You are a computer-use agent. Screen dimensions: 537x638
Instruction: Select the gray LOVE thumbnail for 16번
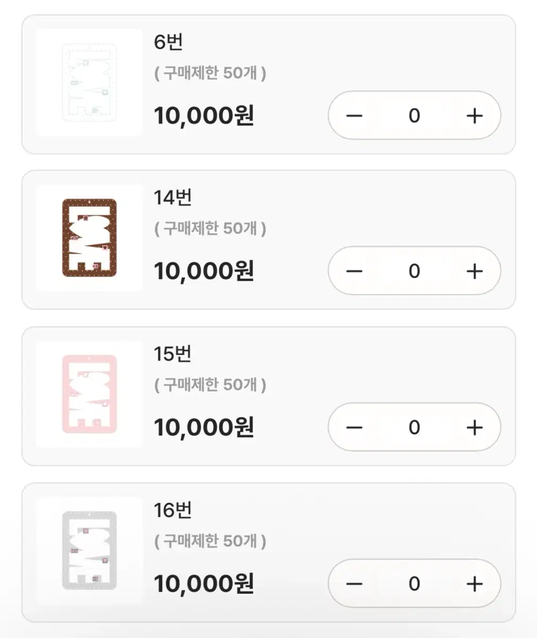tap(89, 551)
